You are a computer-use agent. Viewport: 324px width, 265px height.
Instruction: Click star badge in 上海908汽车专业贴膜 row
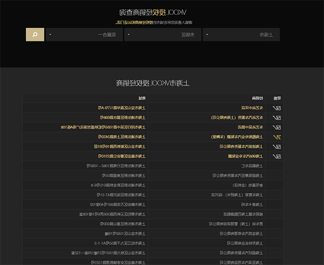pos(276,156)
